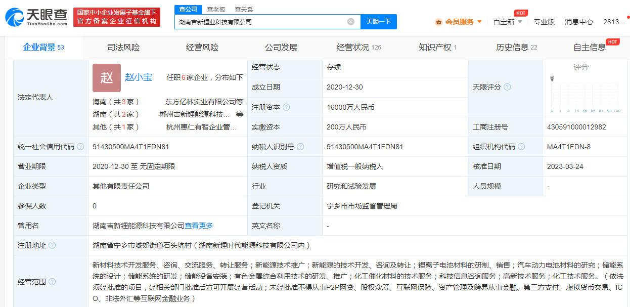This screenshot has width=630, height=307.
Task: Open the 经营风险 tab
Action: [202, 48]
